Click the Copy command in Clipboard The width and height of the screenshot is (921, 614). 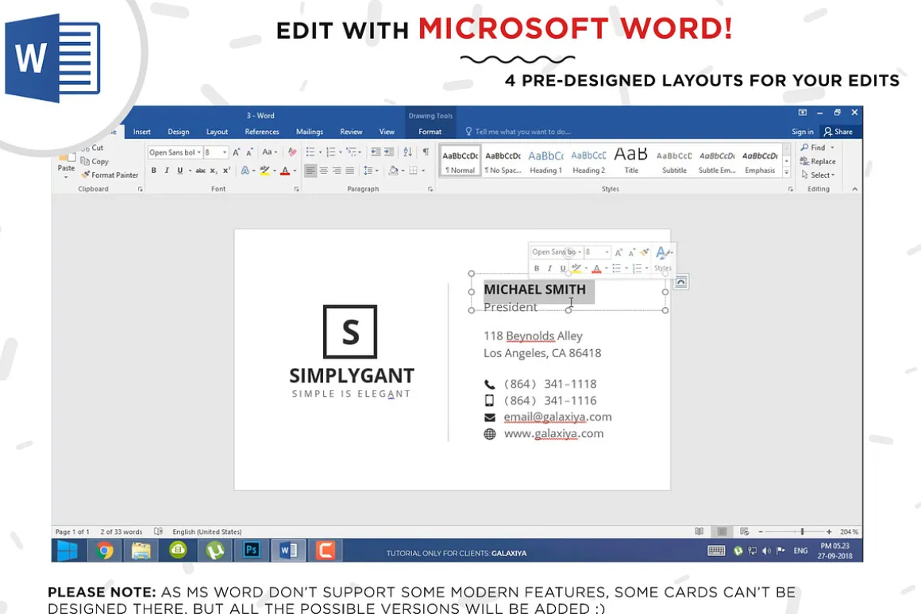(x=94, y=161)
